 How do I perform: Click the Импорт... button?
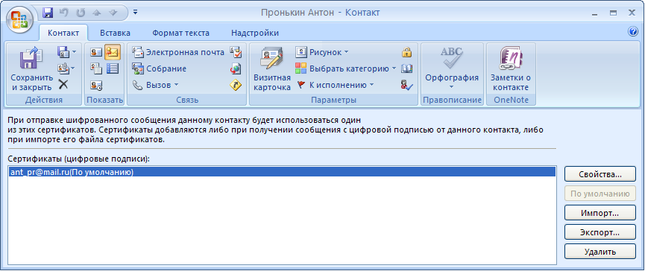point(600,214)
